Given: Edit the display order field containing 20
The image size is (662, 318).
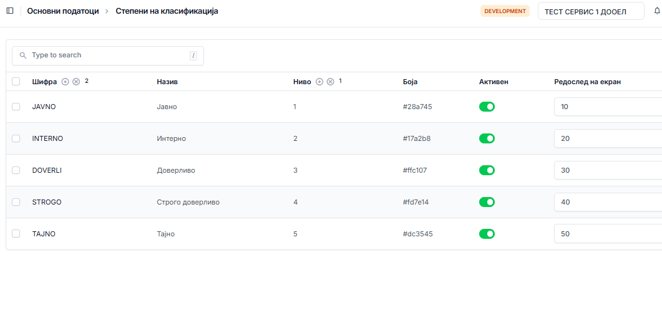Looking at the screenshot, I should click(x=608, y=138).
